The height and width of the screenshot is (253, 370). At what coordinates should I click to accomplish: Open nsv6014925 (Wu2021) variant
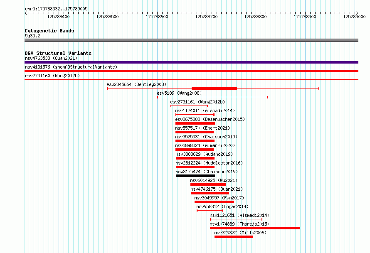coord(214,180)
